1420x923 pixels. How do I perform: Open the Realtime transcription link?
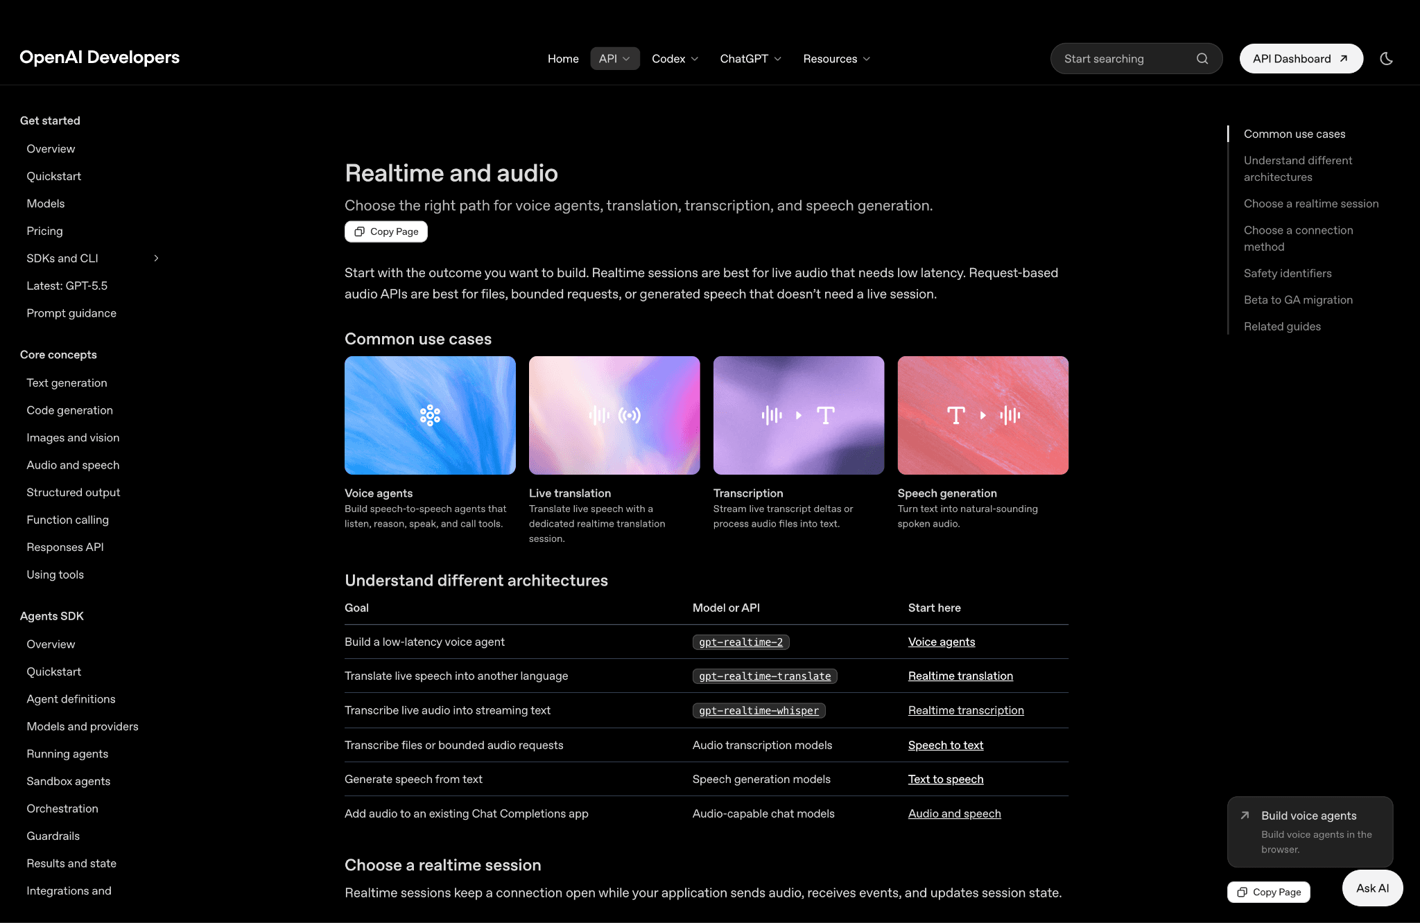[x=966, y=711]
